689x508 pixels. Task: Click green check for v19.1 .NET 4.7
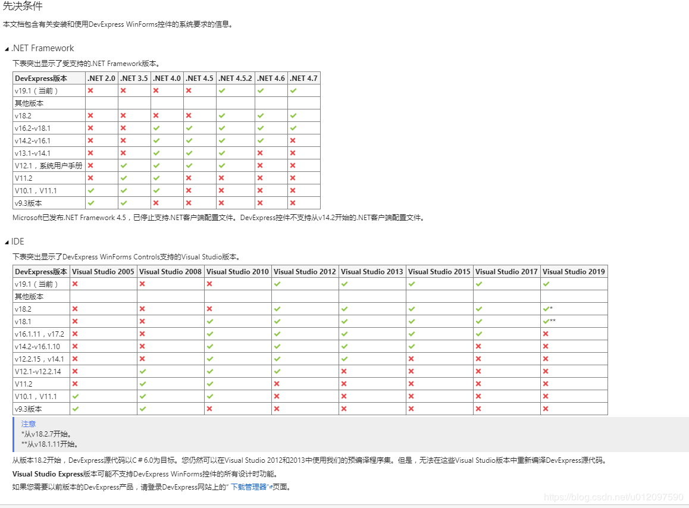[x=293, y=90]
